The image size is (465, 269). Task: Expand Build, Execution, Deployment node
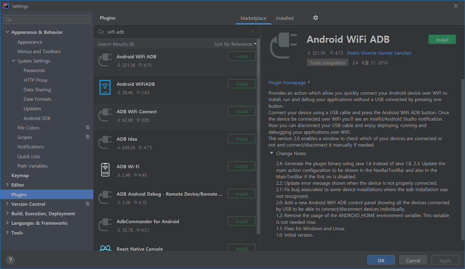pos(7,213)
